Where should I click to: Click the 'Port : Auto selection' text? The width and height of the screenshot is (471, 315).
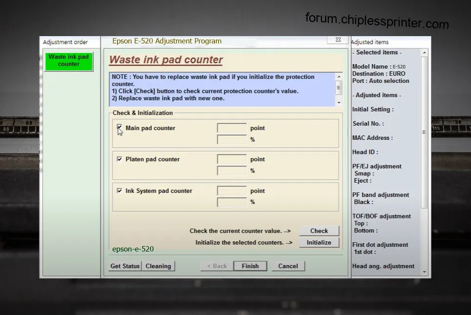click(381, 81)
